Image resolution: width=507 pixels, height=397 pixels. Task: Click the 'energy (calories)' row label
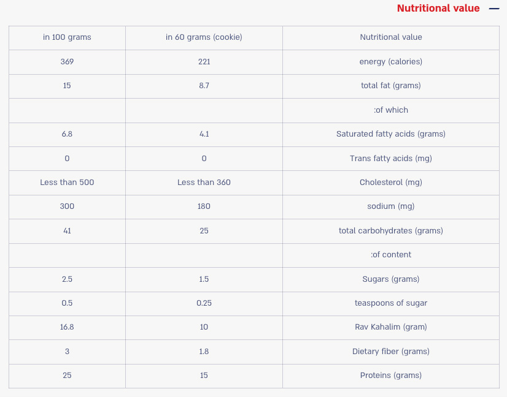tap(390, 61)
